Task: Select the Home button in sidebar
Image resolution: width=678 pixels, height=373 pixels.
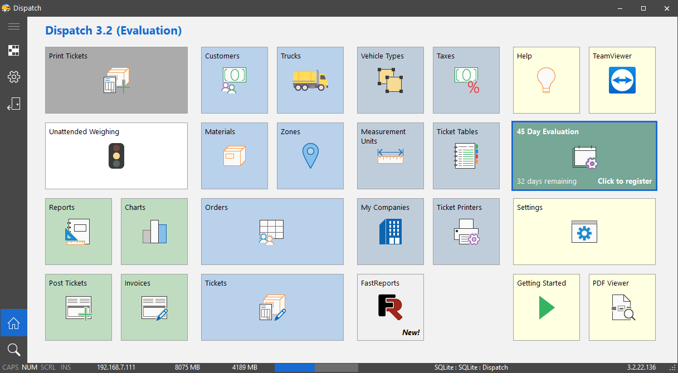Action: 14,323
